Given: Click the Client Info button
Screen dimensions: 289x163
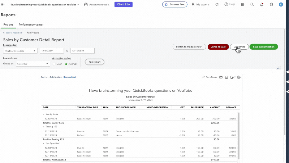Looking at the screenshot, I should (124, 4).
